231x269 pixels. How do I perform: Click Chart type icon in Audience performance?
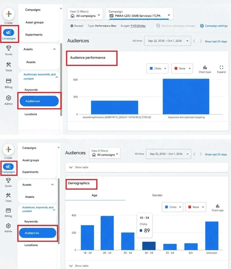[205, 67]
